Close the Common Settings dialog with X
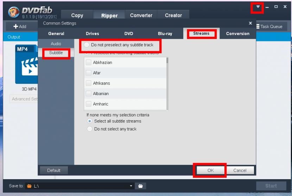Viewport: 292px width, 196px height. click(x=250, y=23)
